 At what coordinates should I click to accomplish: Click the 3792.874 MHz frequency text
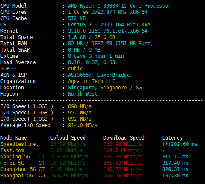(x=109, y=12)
